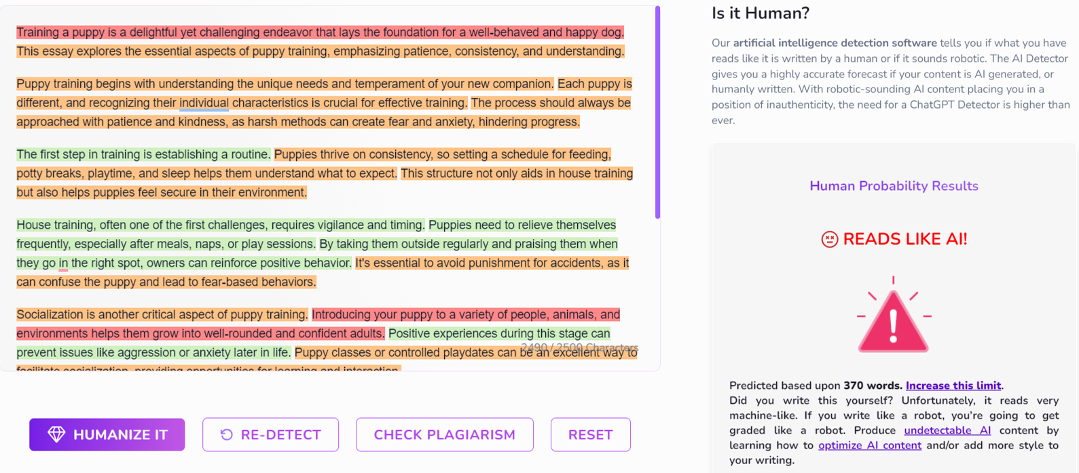Click the green sentence about establishing a routine
The height and width of the screenshot is (473, 1079).
(x=142, y=154)
